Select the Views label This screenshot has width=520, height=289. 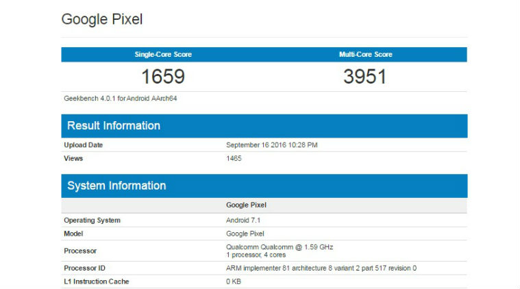click(x=73, y=158)
